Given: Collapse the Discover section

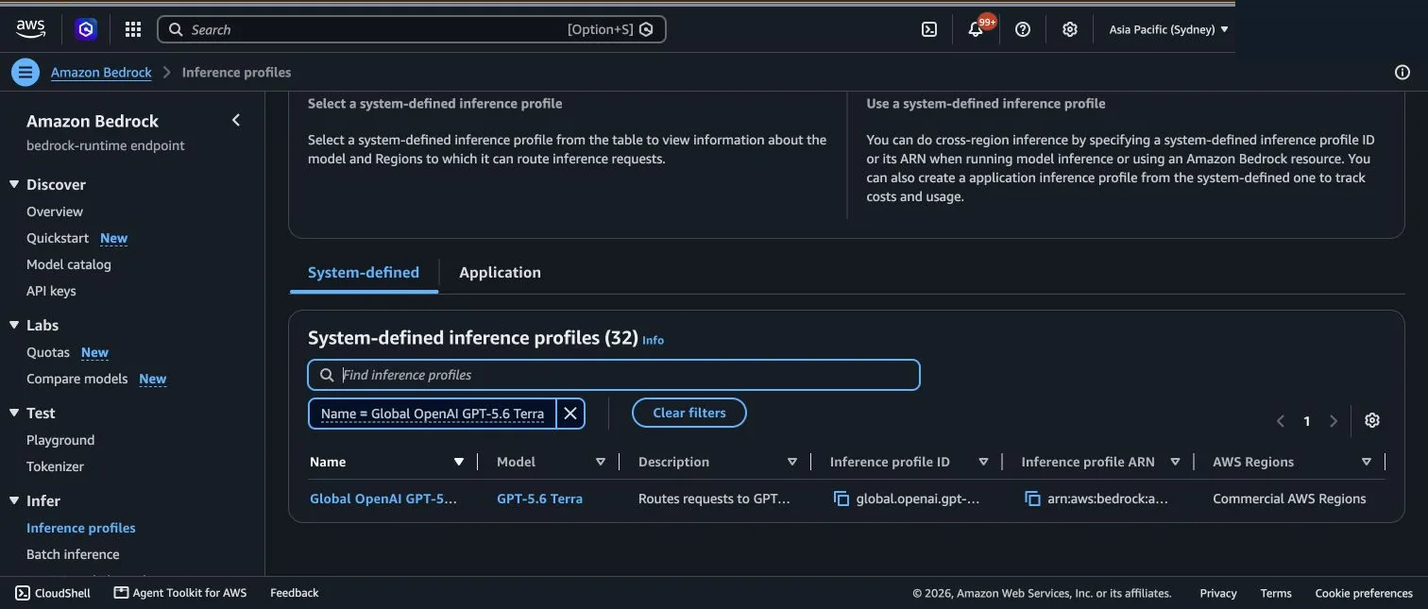Looking at the screenshot, I should point(14,184).
